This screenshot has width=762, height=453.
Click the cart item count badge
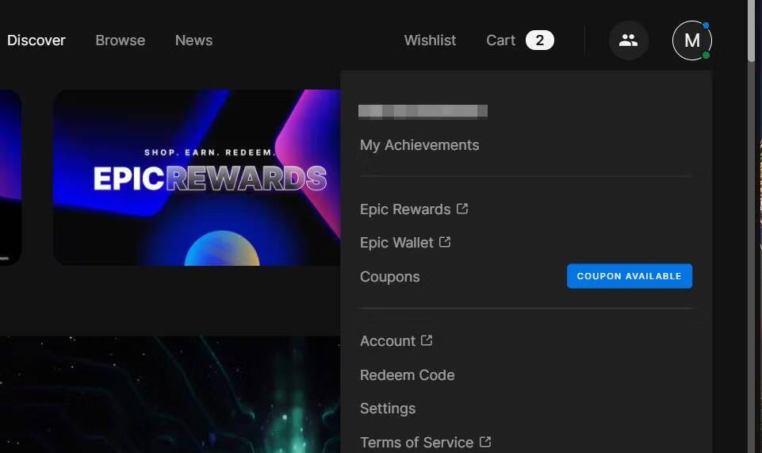[x=539, y=40]
